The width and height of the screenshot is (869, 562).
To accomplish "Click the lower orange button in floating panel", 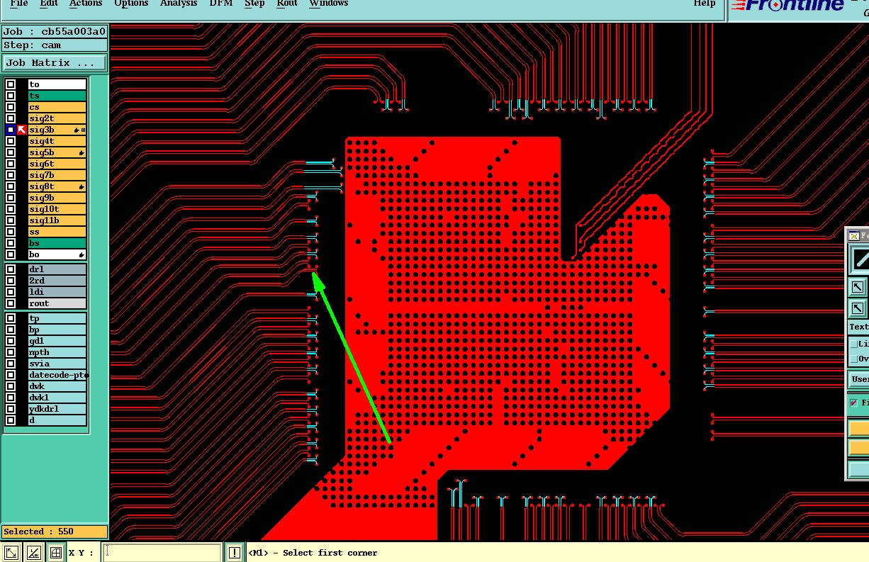I will click(859, 447).
